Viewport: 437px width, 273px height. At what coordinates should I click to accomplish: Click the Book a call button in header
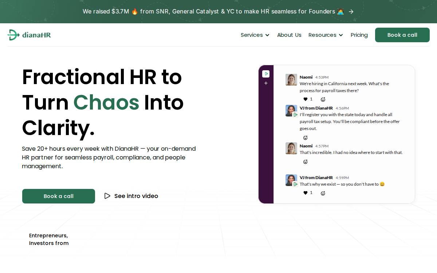[x=402, y=35]
